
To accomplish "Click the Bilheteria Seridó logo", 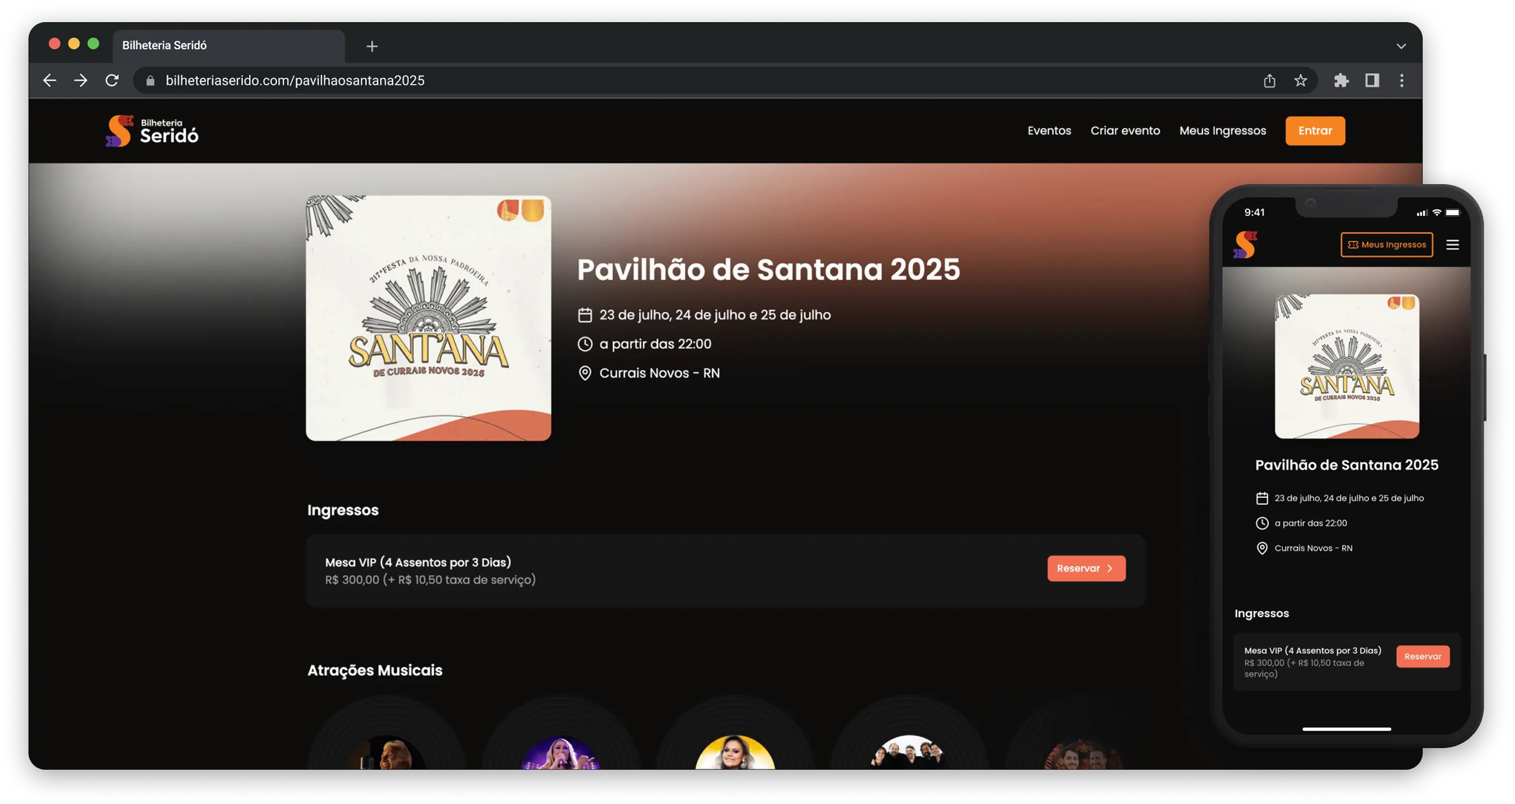I will tap(152, 130).
